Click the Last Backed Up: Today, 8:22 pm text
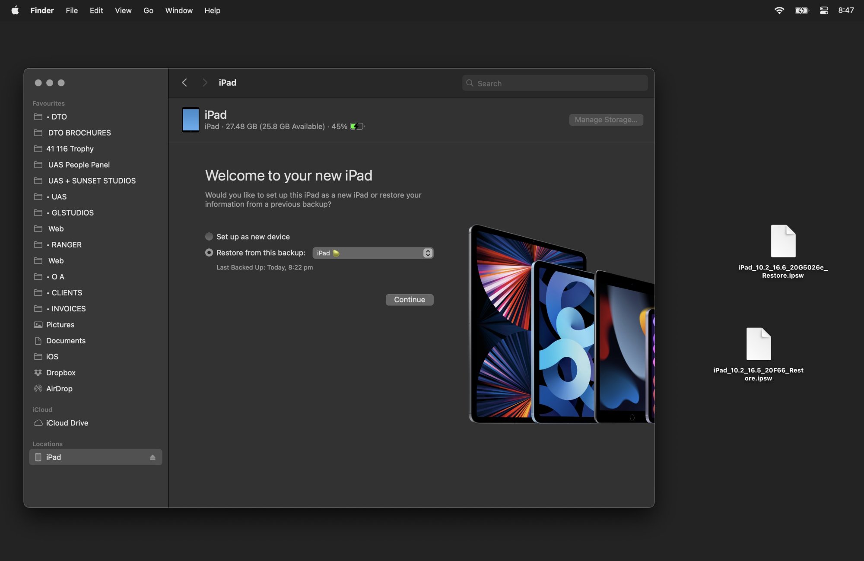This screenshot has width=864, height=561. tap(264, 268)
